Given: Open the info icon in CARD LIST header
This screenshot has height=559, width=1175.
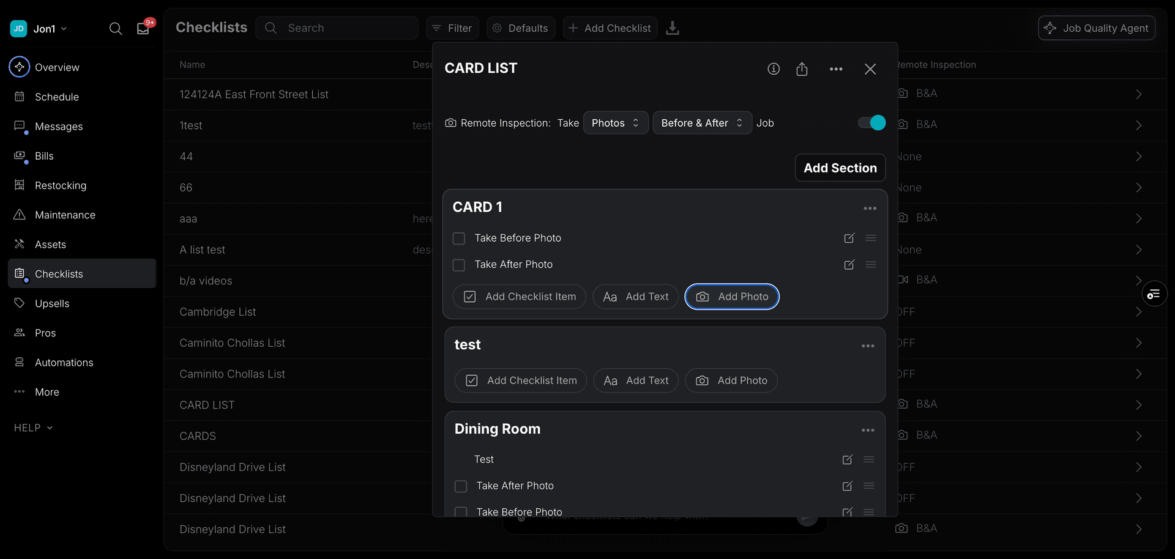Looking at the screenshot, I should [x=774, y=69].
